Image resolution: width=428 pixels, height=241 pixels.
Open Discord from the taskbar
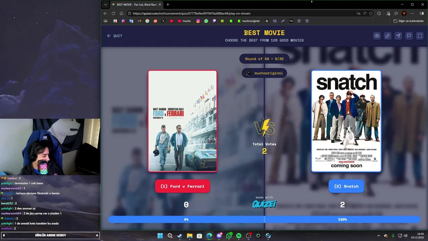pyautogui.click(x=219, y=236)
